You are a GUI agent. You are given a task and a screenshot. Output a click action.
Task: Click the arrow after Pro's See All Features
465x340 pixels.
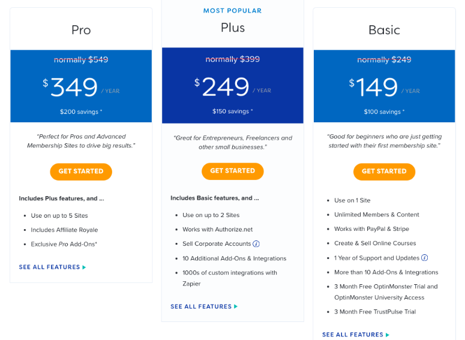pyautogui.click(x=84, y=267)
